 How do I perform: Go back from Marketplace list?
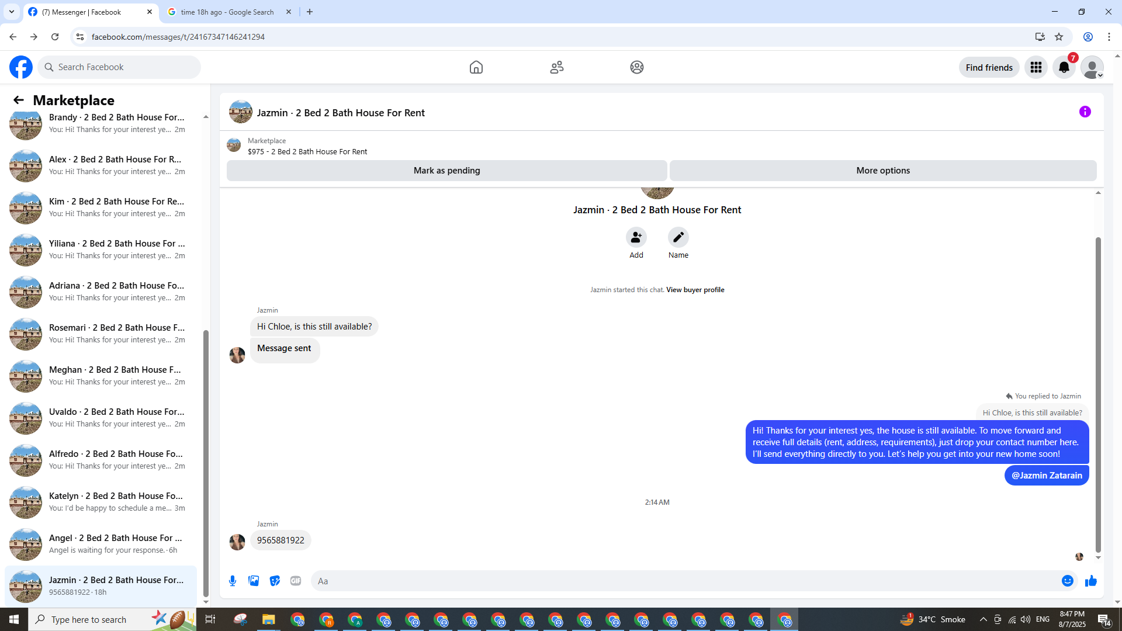click(x=19, y=100)
